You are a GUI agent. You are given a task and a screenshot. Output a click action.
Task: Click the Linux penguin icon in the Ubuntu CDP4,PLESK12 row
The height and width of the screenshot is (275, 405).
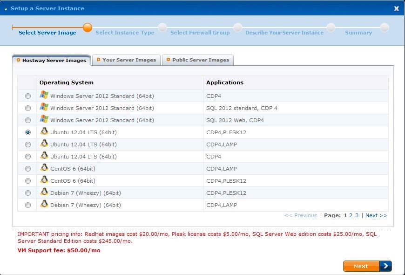pos(44,131)
